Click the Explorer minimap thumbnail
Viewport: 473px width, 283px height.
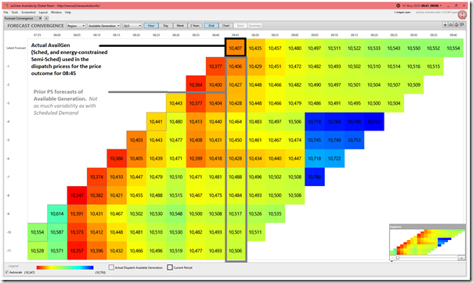[427, 242]
